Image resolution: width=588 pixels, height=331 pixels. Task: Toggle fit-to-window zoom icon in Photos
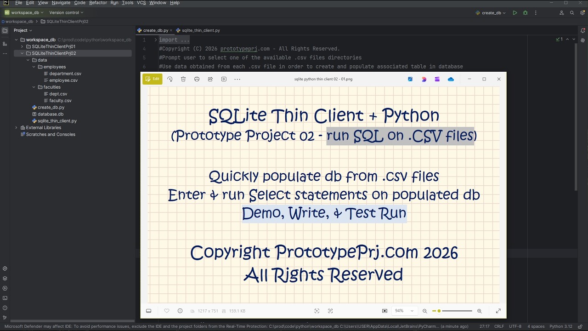(x=385, y=311)
